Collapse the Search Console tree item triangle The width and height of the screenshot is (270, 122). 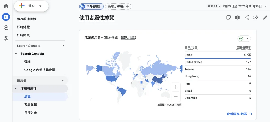click(16, 54)
